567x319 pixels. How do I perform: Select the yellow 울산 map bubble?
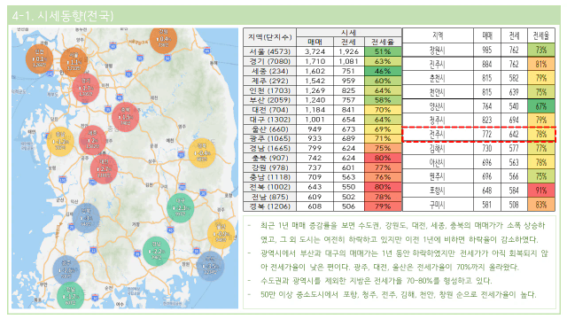pyautogui.click(x=221, y=234)
